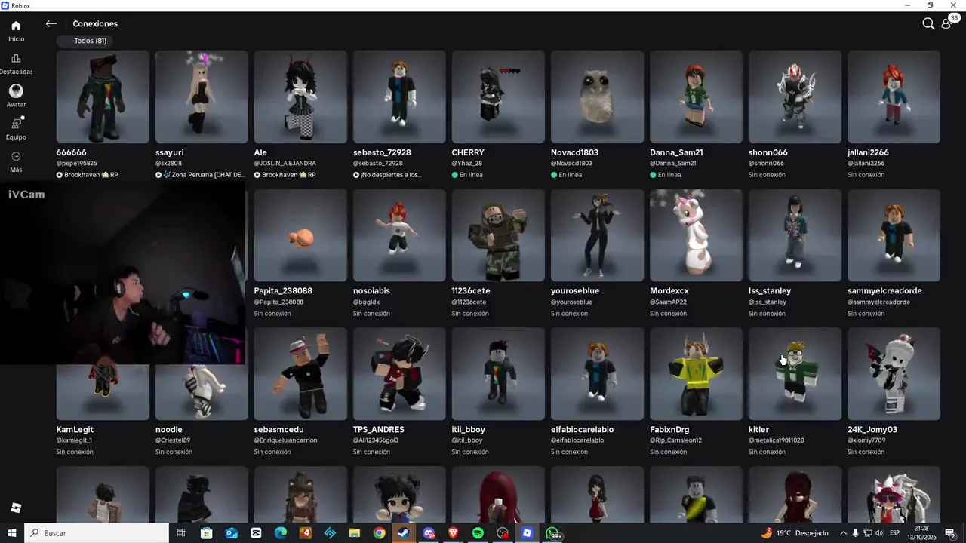Open WhatsApp from the taskbar

tap(553, 533)
